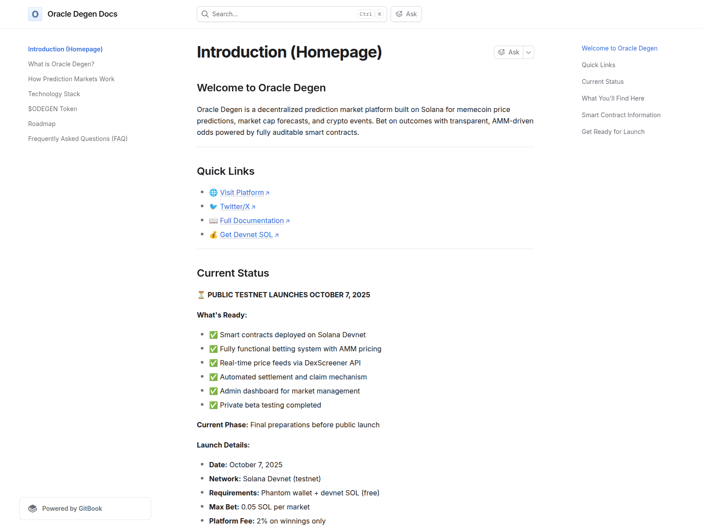Jump to Welcome to Oracle Degen section

620,48
